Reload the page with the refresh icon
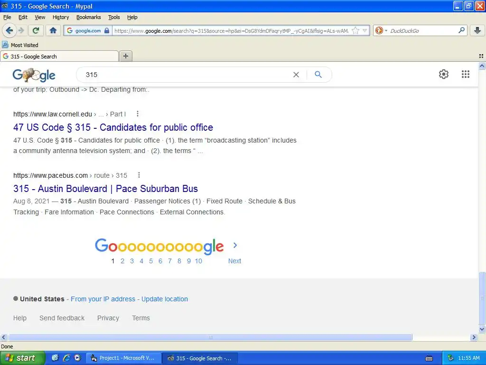 [x=36, y=30]
